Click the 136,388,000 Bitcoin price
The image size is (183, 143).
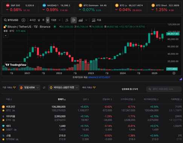[x=58, y=107]
